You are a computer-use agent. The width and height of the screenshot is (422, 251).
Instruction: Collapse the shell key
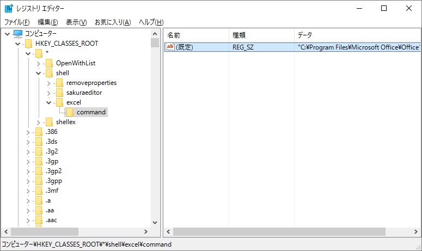[x=38, y=73]
